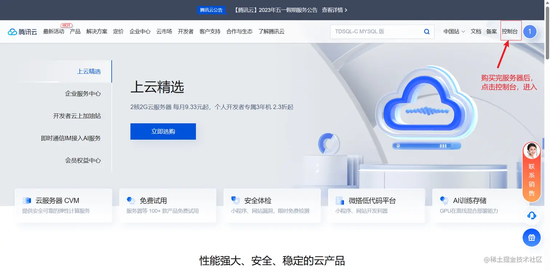The width and height of the screenshot is (550, 271).
Task: Click the 2023年五一假期服务公告 text
Action: (x=288, y=10)
